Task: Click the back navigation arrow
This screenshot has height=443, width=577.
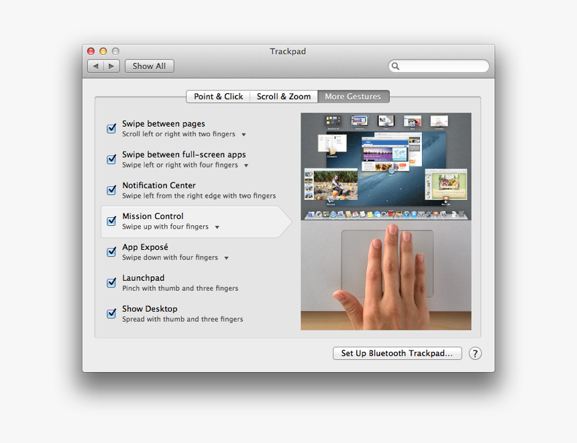Action: pos(96,66)
